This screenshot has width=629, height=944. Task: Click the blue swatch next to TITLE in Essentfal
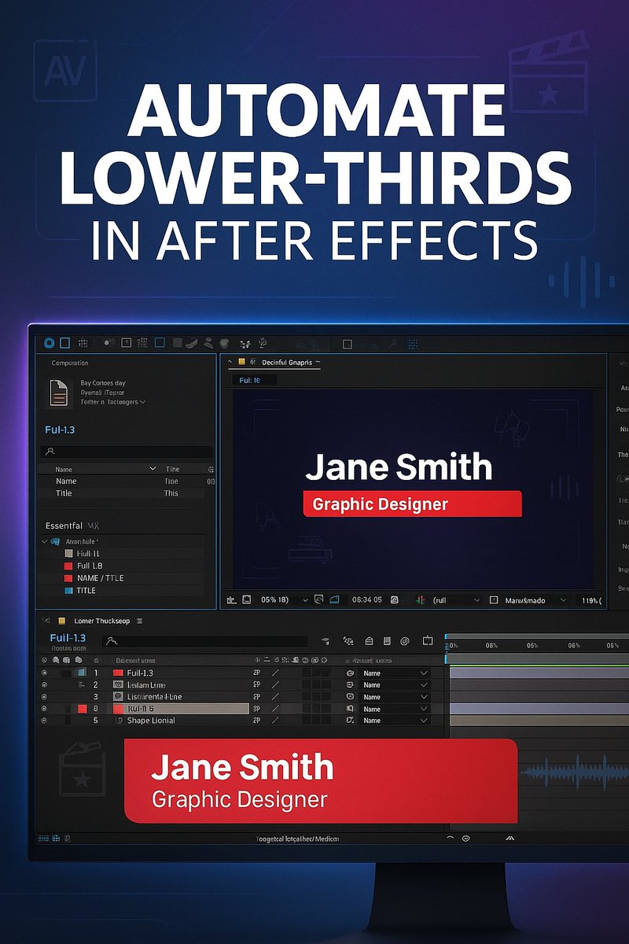click(x=68, y=590)
